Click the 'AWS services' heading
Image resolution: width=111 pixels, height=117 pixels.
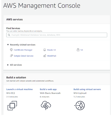pyautogui.click(x=14, y=19)
